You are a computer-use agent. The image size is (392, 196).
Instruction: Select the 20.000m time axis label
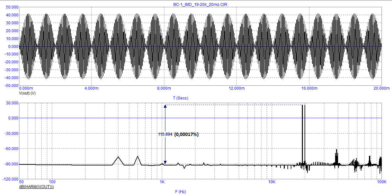(382, 88)
